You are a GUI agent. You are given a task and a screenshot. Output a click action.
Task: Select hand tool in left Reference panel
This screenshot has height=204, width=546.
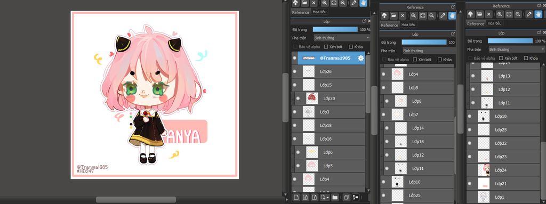pyautogui.click(x=363, y=3)
